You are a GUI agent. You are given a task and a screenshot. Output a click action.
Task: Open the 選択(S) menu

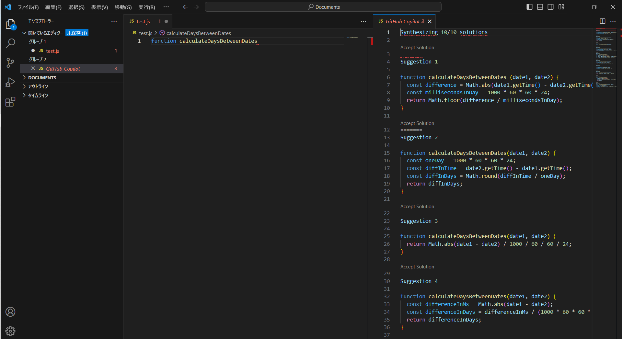click(76, 7)
